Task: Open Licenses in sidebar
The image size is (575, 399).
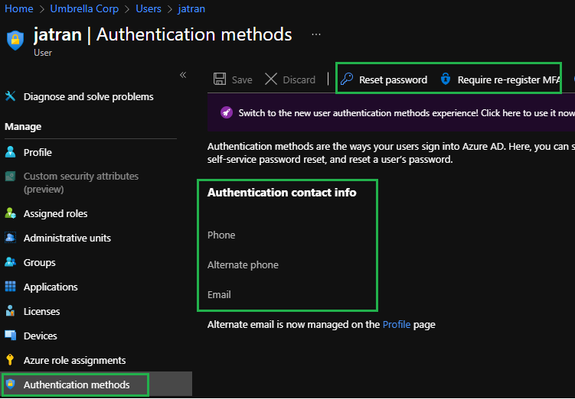Action: 42,312
